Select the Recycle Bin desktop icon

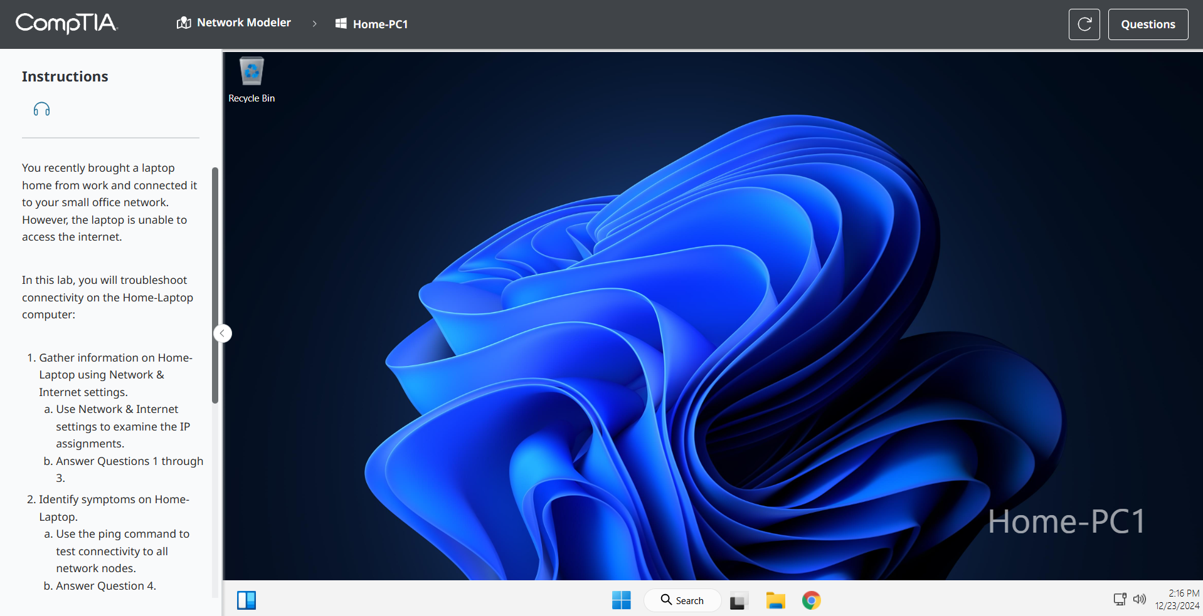[x=252, y=80]
